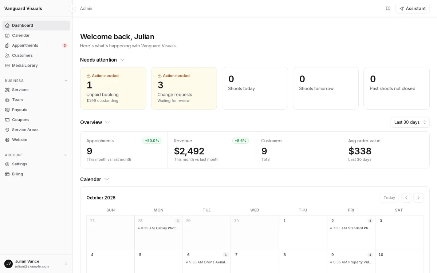This screenshot has width=437, height=273.
Task: Click the Team icon in sidebar
Action: click(7, 100)
